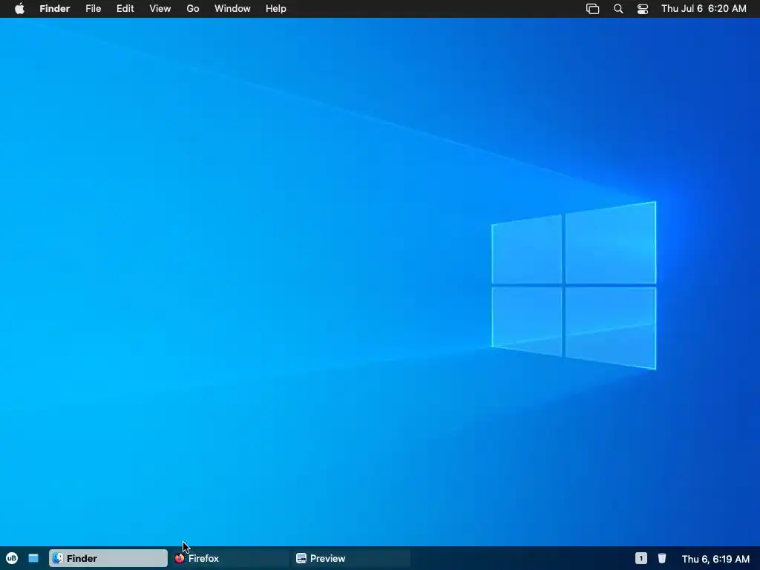Viewport: 760px width, 570px height.
Task: Switch to Finder taskbar button
Action: pyautogui.click(x=108, y=558)
